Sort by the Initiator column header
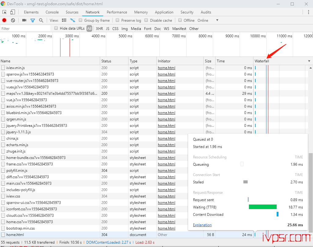Image resolution: width=313 pixels, height=247 pixels. click(180, 61)
